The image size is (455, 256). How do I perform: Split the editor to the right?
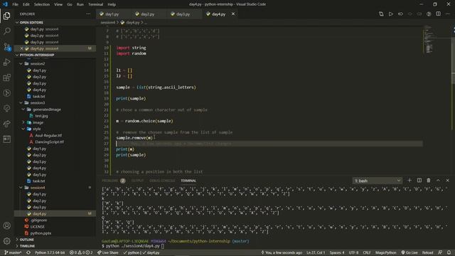click(438, 14)
